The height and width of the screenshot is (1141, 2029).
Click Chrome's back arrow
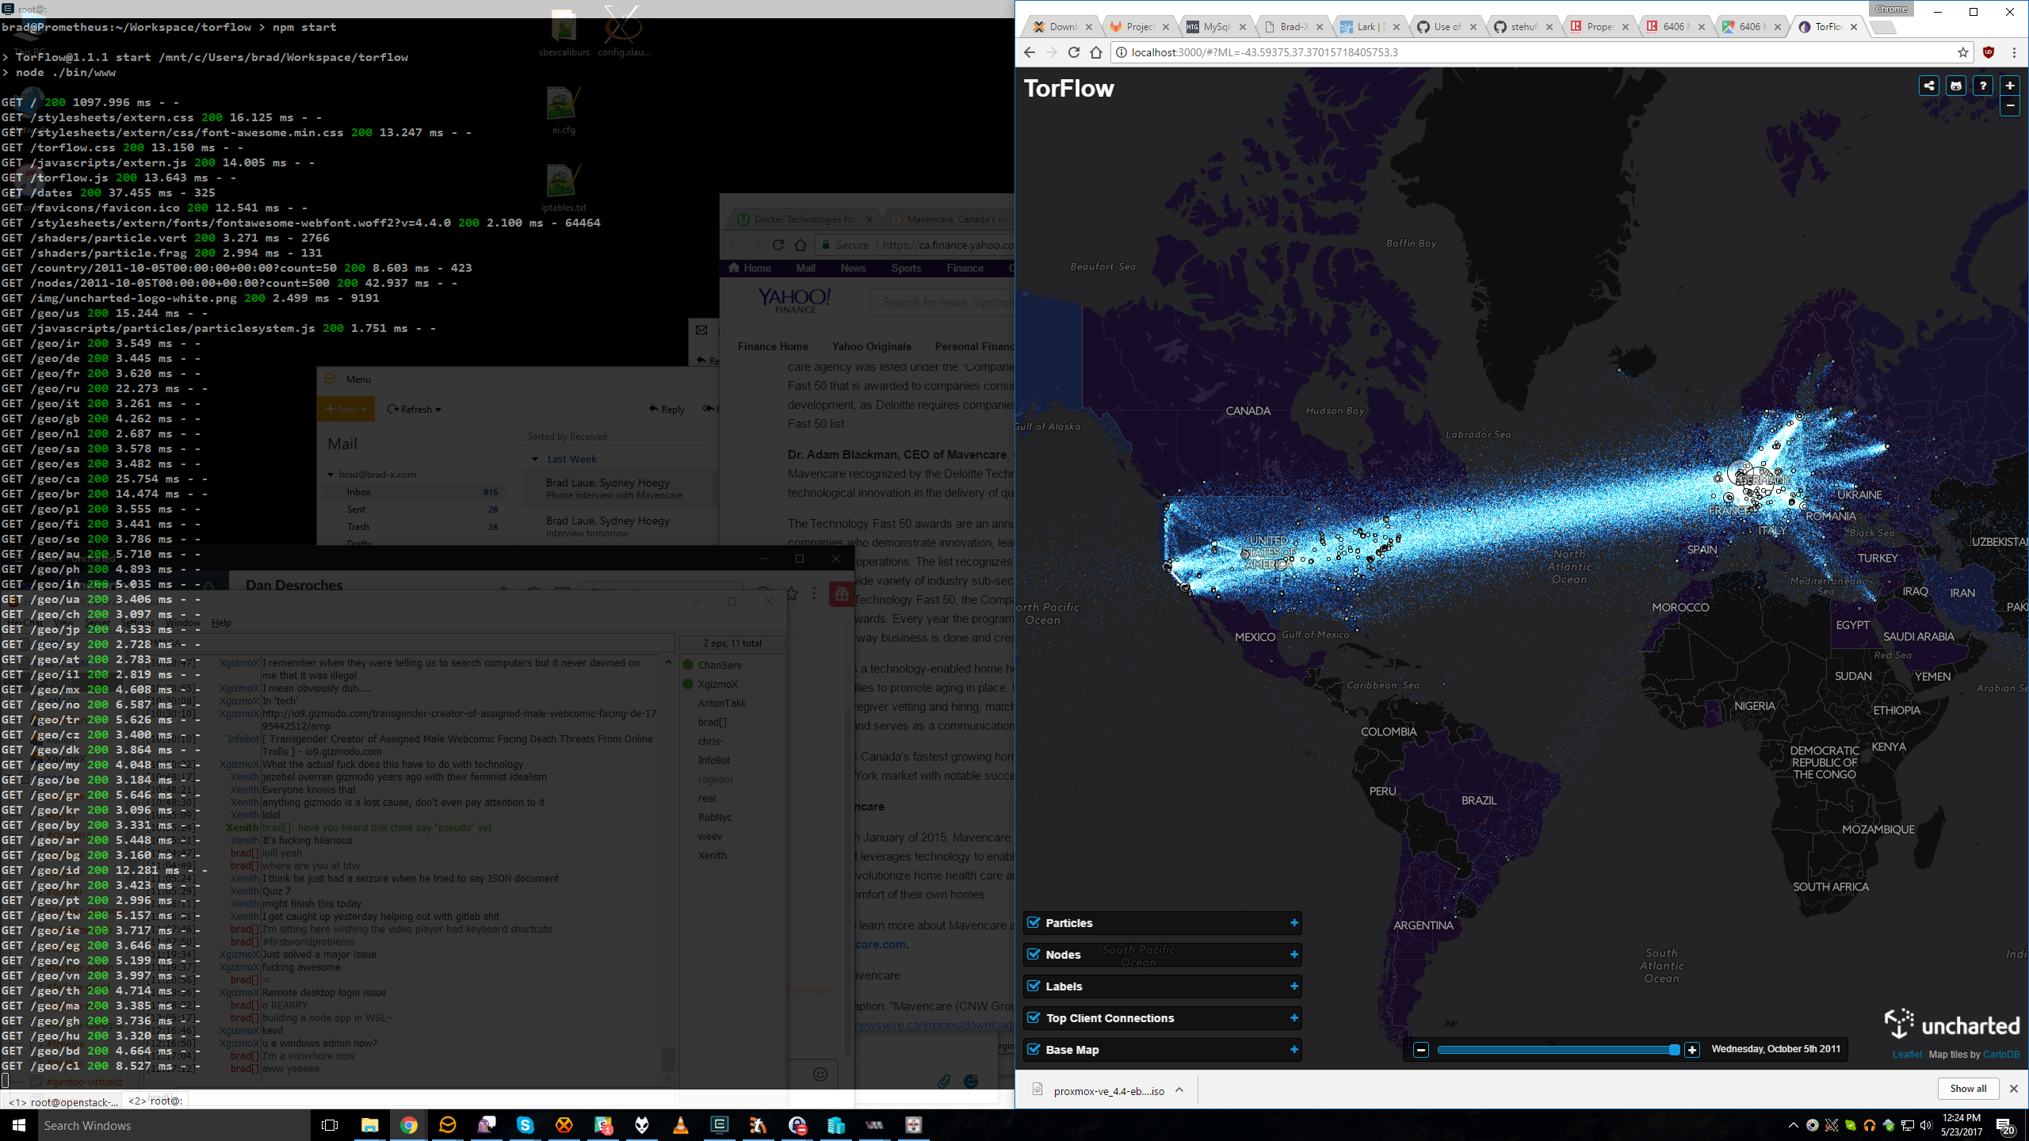[1030, 52]
